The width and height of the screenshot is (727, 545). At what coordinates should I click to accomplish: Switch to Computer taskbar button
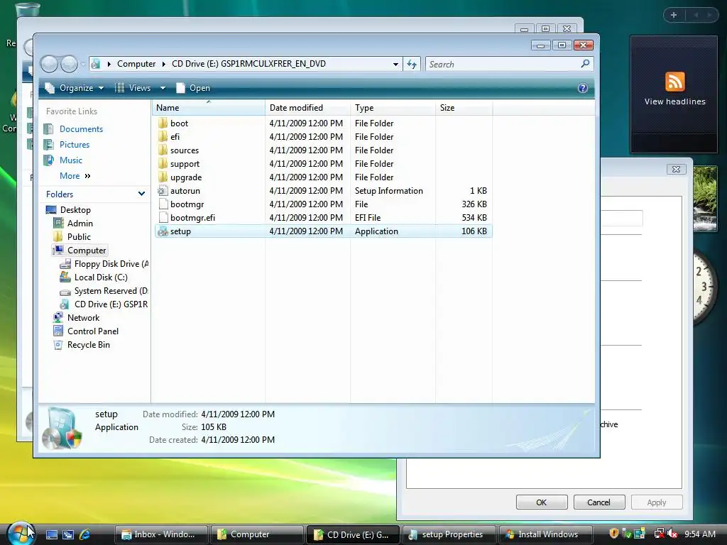(x=257, y=534)
